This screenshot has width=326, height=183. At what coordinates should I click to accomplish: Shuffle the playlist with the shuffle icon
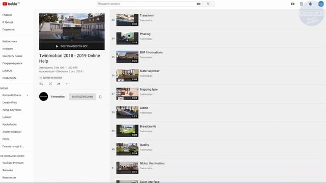(x=50, y=84)
